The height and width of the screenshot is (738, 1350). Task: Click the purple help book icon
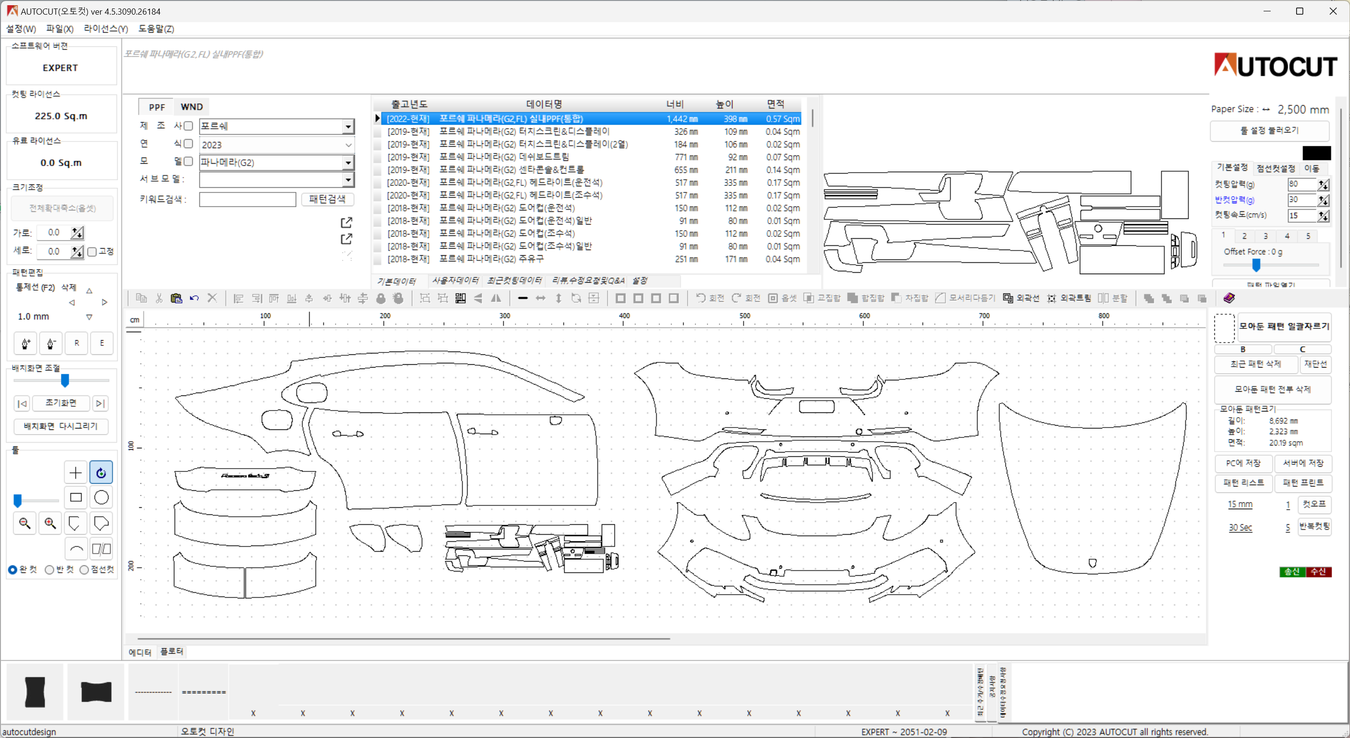tap(1230, 298)
